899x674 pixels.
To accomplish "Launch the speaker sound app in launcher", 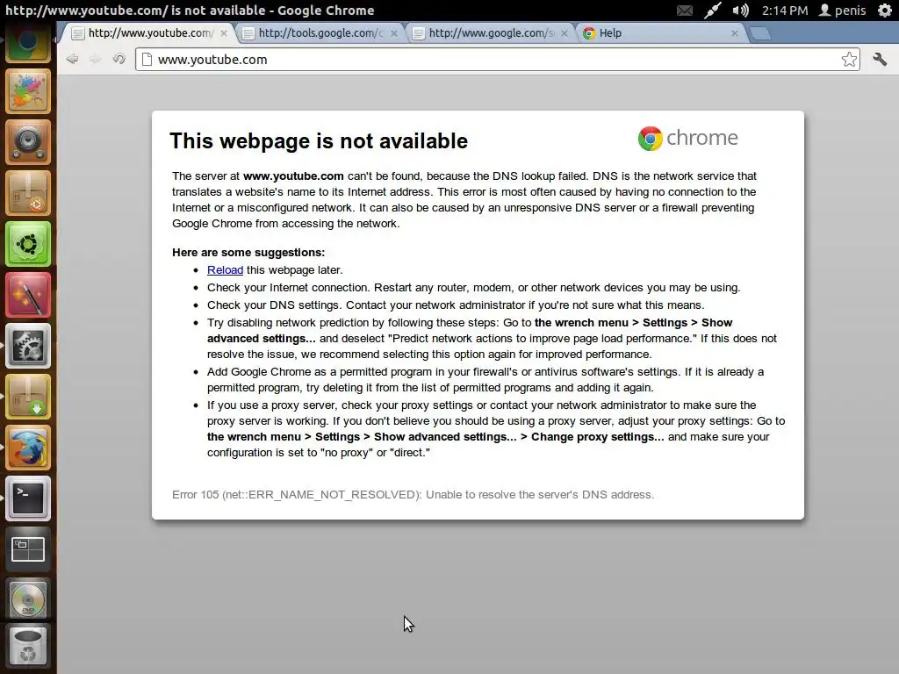I will point(28,141).
